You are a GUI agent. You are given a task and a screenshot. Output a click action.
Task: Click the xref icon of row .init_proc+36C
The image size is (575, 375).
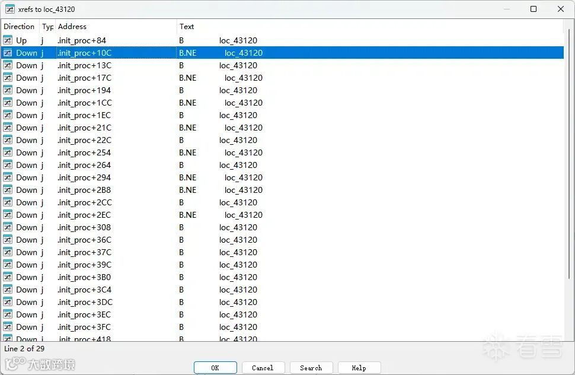coord(8,240)
